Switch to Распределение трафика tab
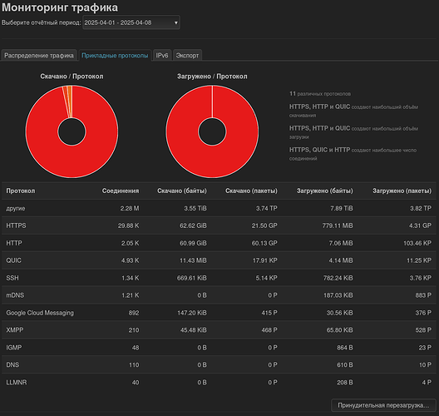 click(x=39, y=55)
